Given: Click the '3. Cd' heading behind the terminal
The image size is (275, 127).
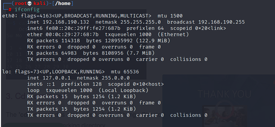Looking at the screenshot, I should point(14,96).
